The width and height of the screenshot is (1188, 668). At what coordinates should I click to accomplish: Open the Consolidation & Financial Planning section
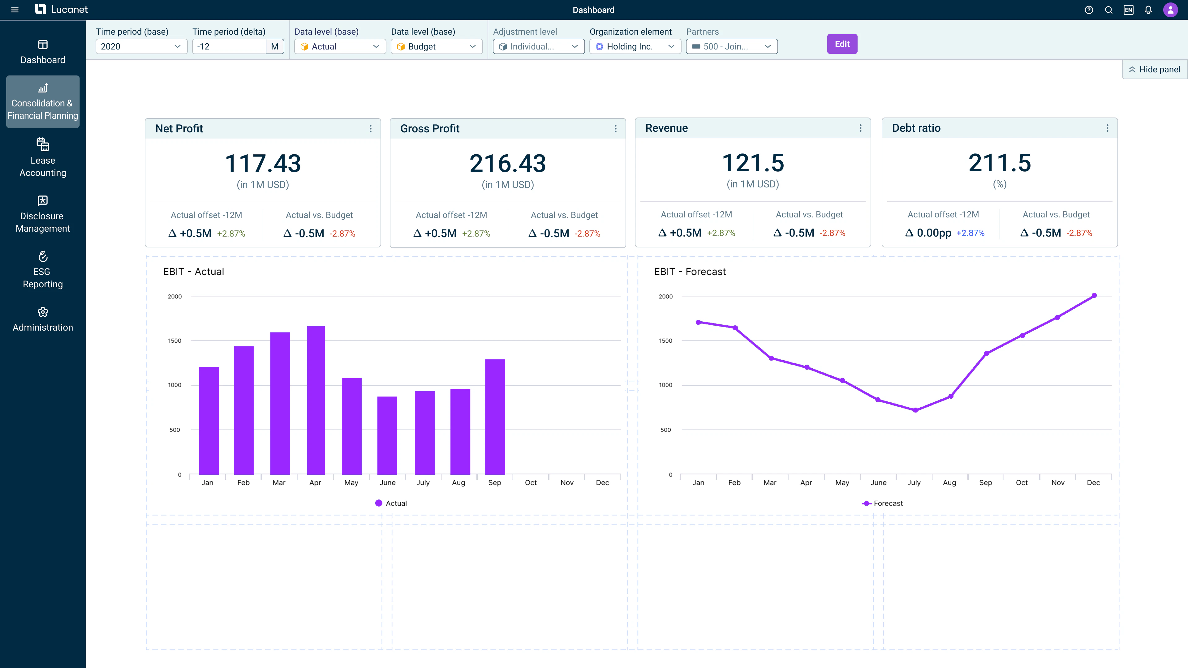(x=42, y=101)
